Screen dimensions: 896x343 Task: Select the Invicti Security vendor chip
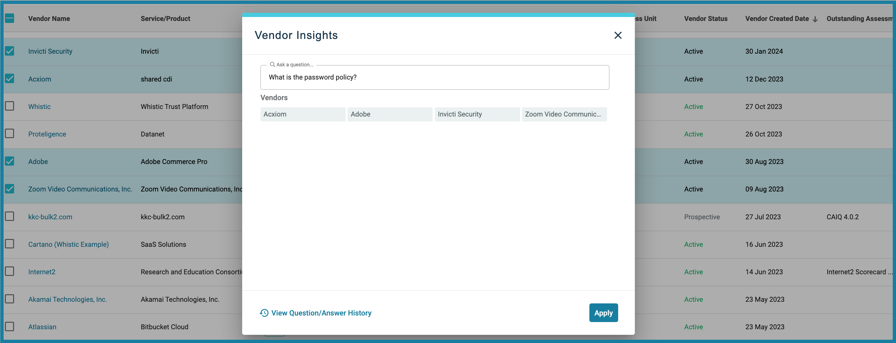[477, 114]
